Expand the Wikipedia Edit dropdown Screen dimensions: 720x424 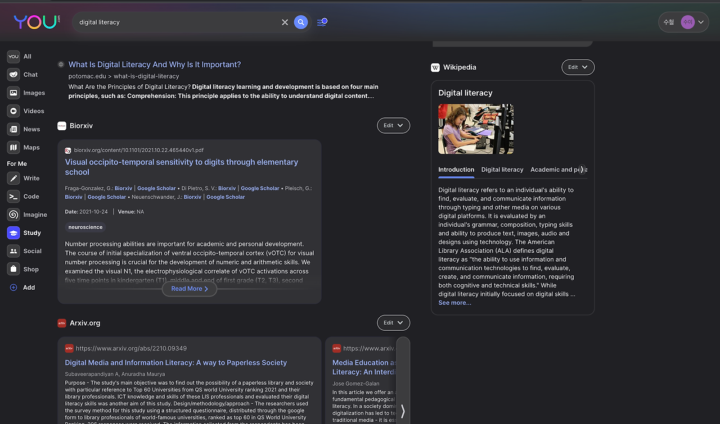pos(578,67)
